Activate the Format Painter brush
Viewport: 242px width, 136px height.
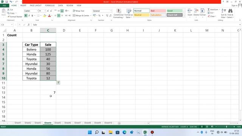(x=8, y=17)
